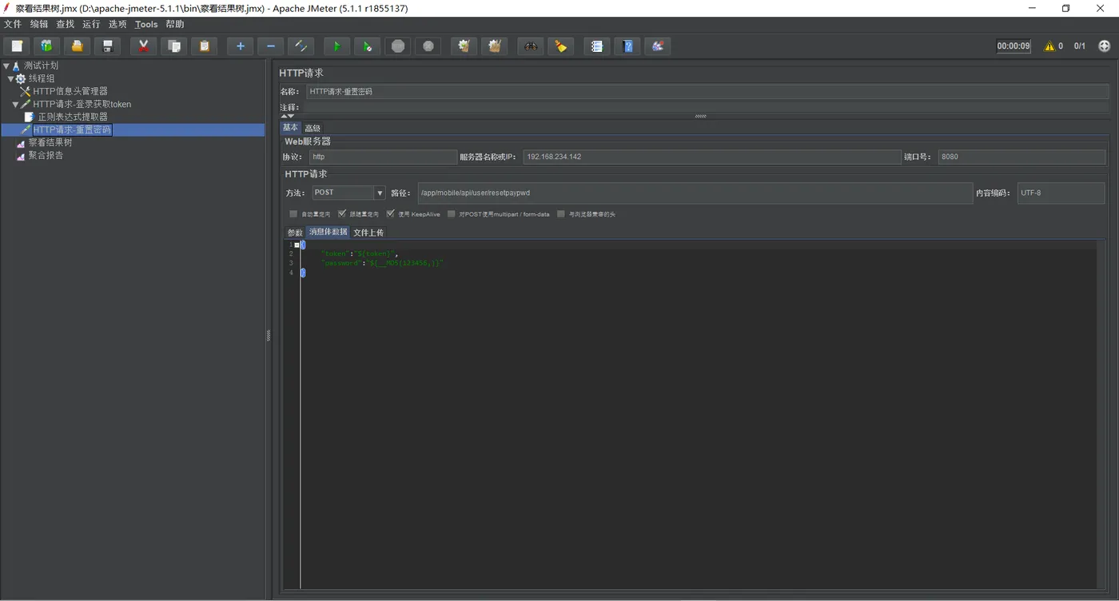Enable 对POST使用multipart / form-data checkbox
The width and height of the screenshot is (1119, 601).
coord(452,214)
